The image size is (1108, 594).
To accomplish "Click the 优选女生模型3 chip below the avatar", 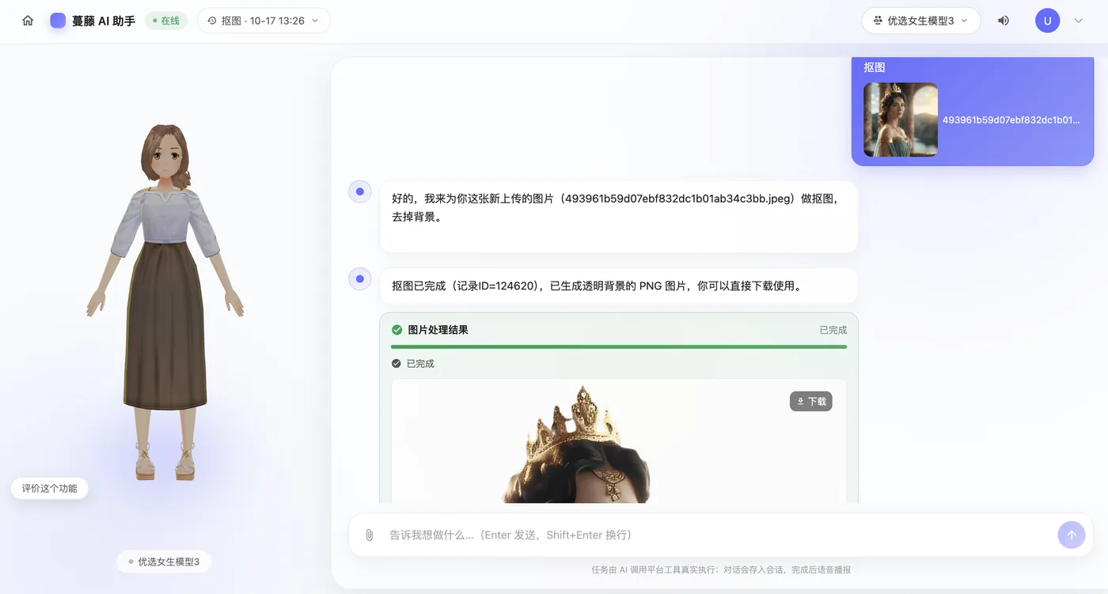I will [x=164, y=562].
